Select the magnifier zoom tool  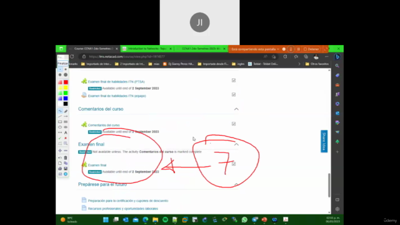(66, 143)
